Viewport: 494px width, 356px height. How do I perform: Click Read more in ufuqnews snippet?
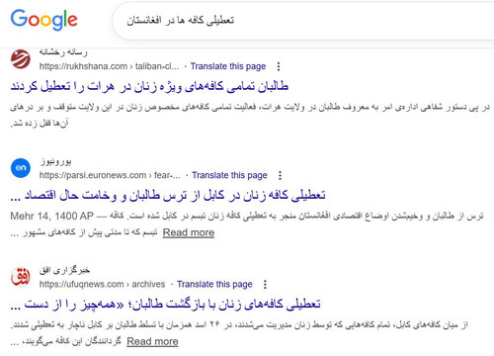[x=152, y=341]
